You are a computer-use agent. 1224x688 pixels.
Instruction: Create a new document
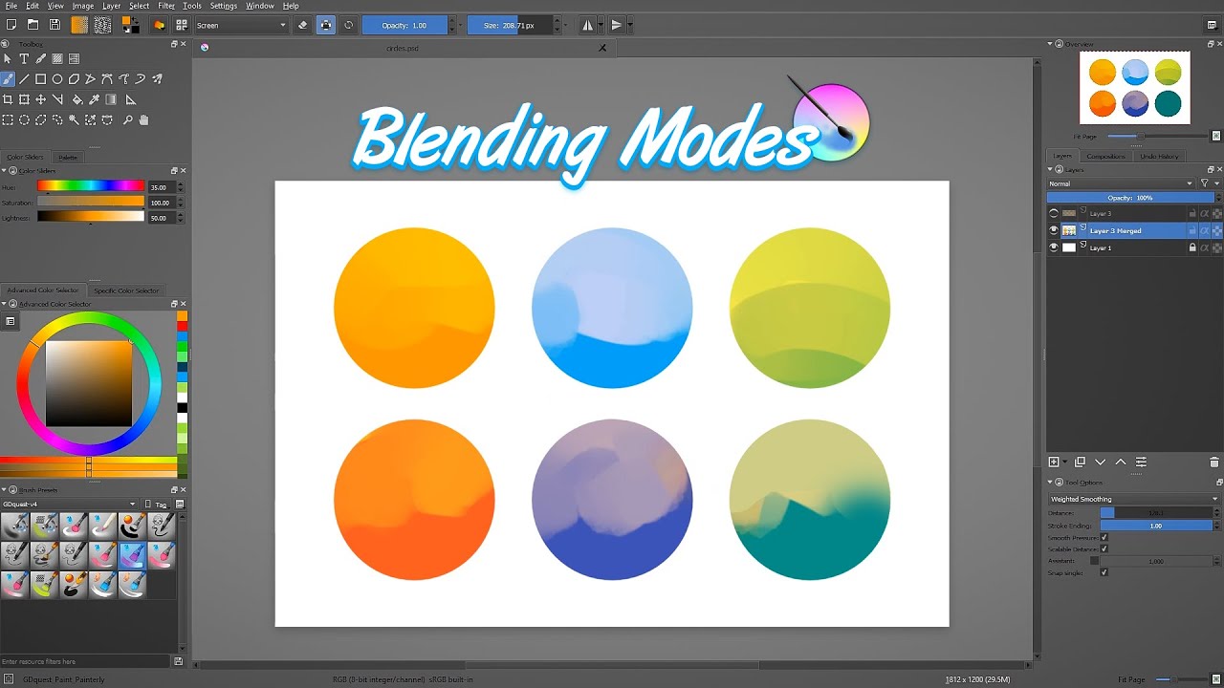[x=11, y=25]
